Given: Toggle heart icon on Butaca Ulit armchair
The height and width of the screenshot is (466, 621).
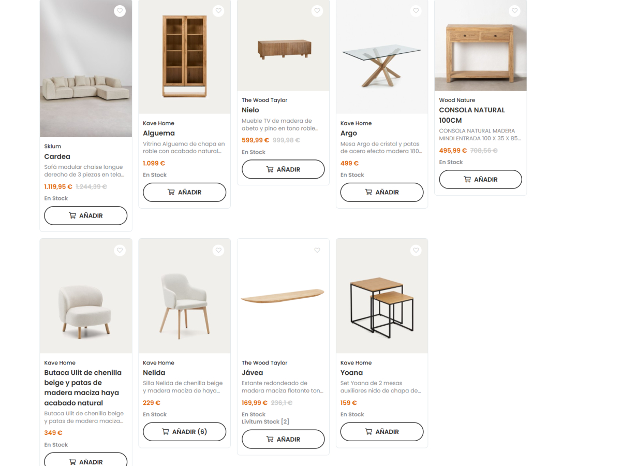Looking at the screenshot, I should [120, 251].
